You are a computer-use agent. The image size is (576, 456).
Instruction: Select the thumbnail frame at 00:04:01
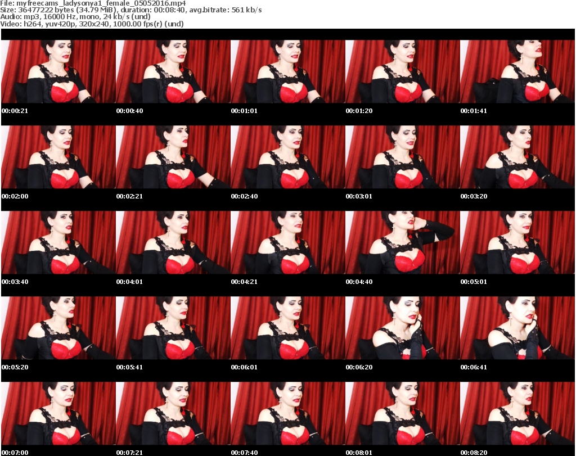[x=173, y=243]
